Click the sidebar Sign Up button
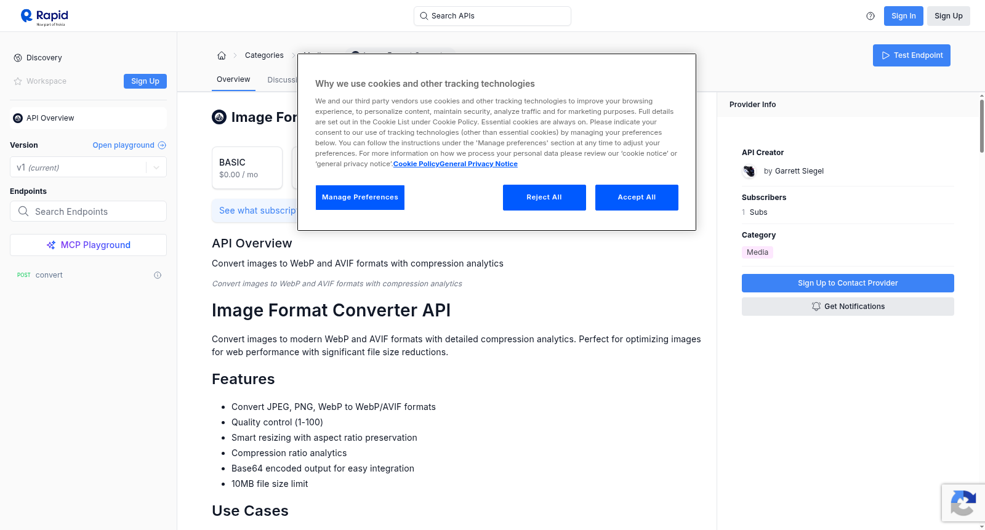Image resolution: width=985 pixels, height=530 pixels. pos(145,81)
